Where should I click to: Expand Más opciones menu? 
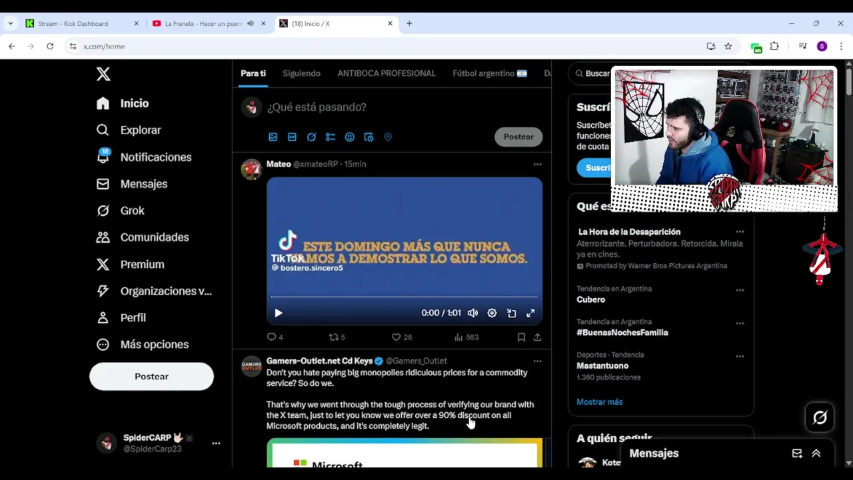pos(143,344)
